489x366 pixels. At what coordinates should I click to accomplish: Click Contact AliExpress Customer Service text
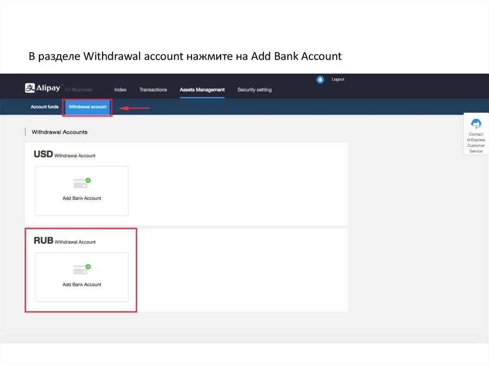pos(476,143)
